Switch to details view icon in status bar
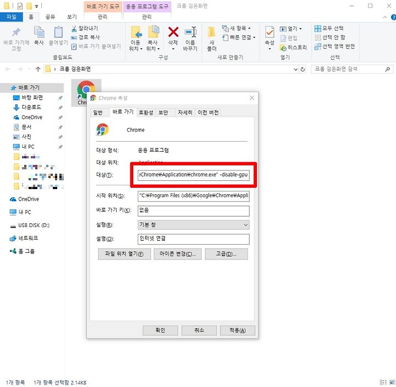 (x=383, y=382)
